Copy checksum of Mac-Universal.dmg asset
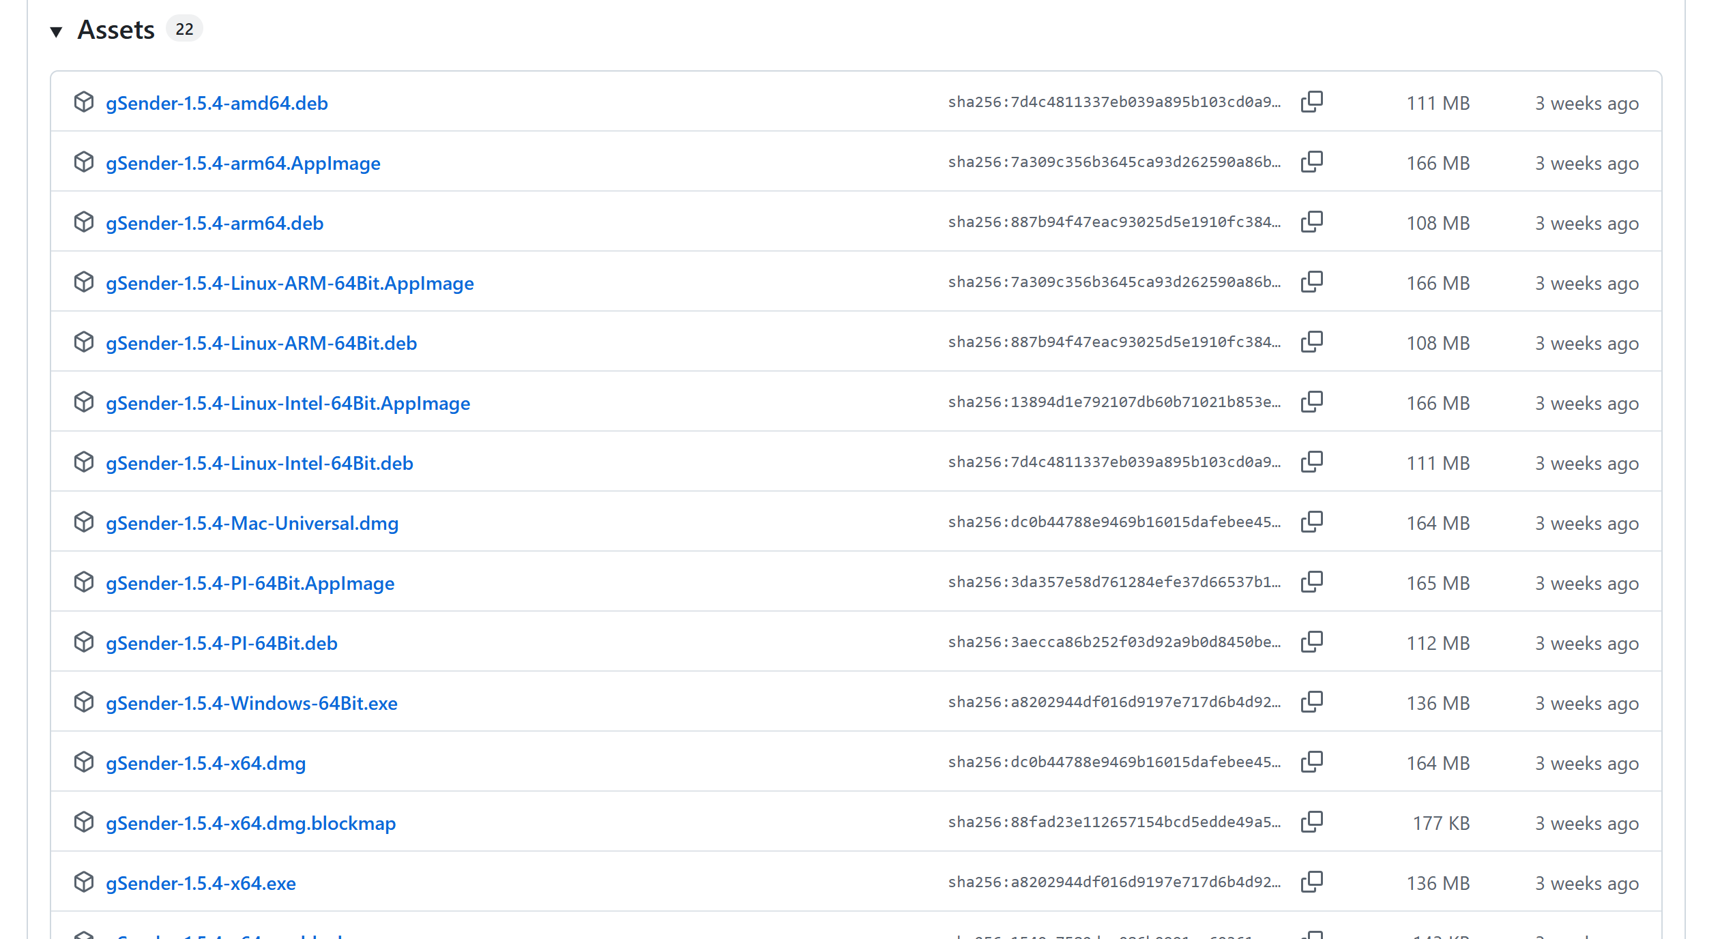Image resolution: width=1720 pixels, height=939 pixels. click(x=1311, y=522)
